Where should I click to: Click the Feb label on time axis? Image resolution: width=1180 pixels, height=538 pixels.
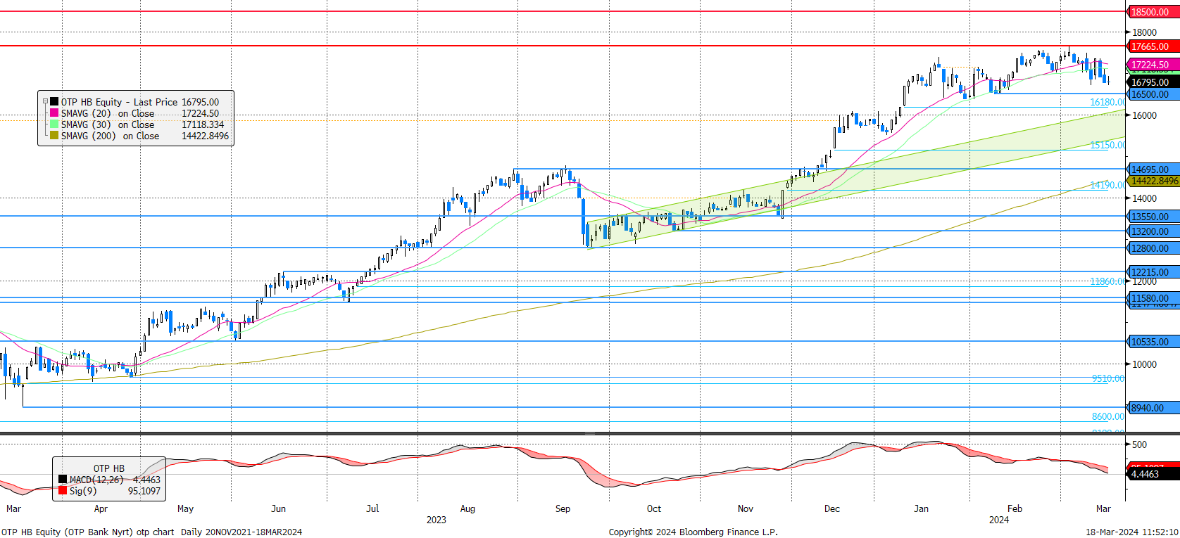[x=1015, y=508]
